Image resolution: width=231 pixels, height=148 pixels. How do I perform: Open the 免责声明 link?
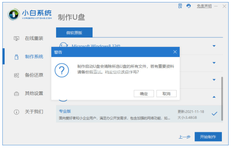(204, 6)
